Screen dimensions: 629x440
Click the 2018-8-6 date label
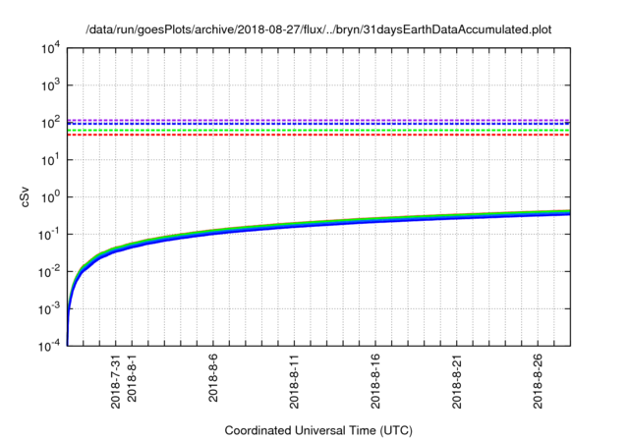[213, 377]
